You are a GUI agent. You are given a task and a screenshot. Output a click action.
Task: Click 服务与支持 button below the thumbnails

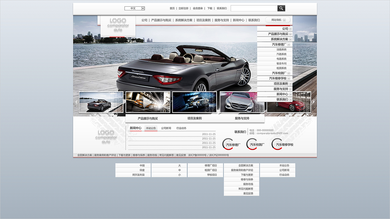pos(242,118)
